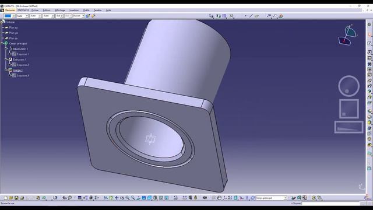
Task: Click the Fit All In icon
Action: 111,198
